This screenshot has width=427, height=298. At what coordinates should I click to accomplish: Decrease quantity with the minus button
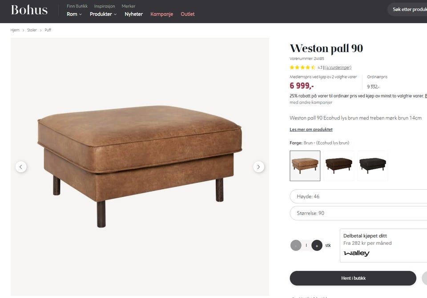pos(296,246)
